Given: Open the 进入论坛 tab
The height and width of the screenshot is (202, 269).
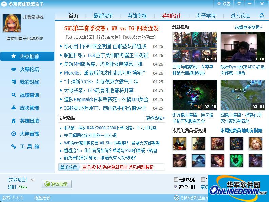Looking at the screenshot, I should 240,16.
